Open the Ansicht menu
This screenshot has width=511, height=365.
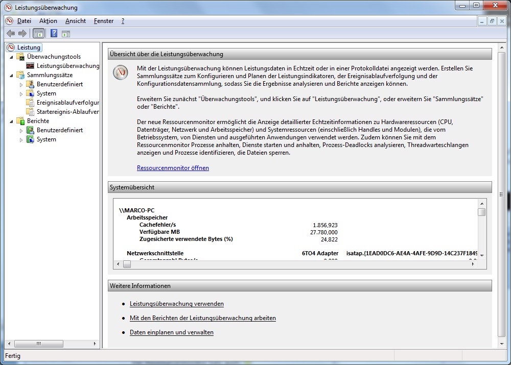(x=76, y=21)
